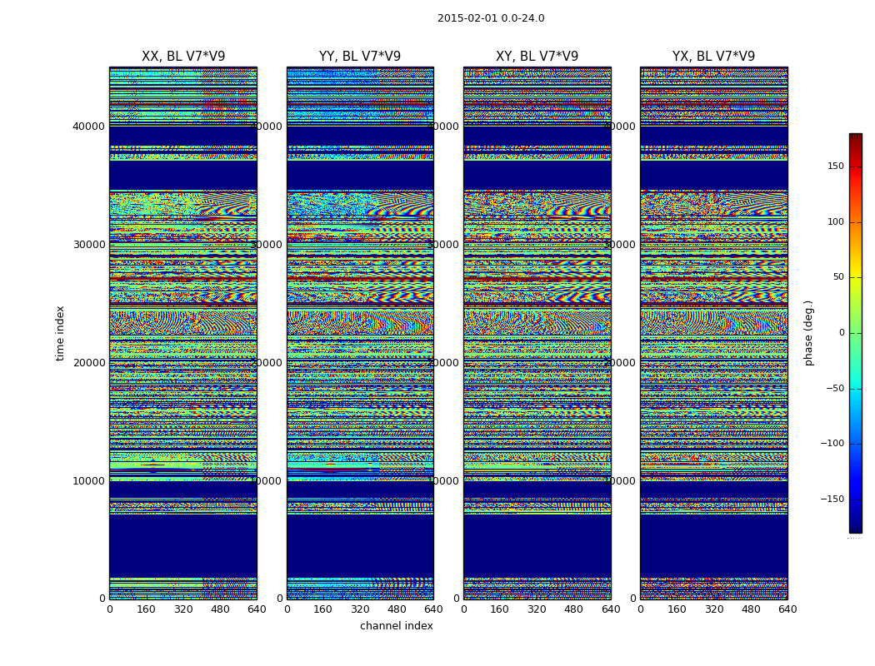This screenshot has width=875, height=666.
Task: Click the "480" x-tick under the YX panel
Action: pos(751,609)
